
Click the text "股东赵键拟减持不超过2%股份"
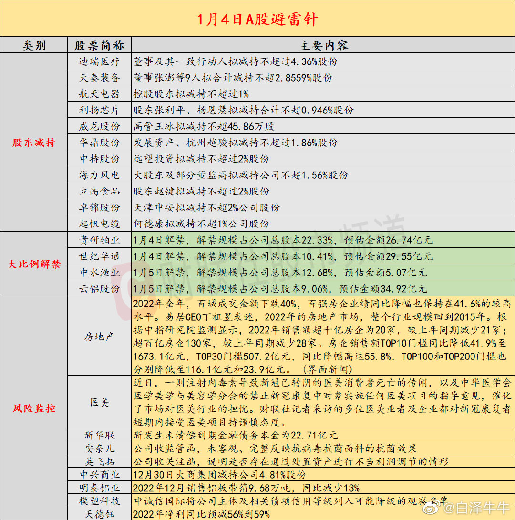[201, 191]
